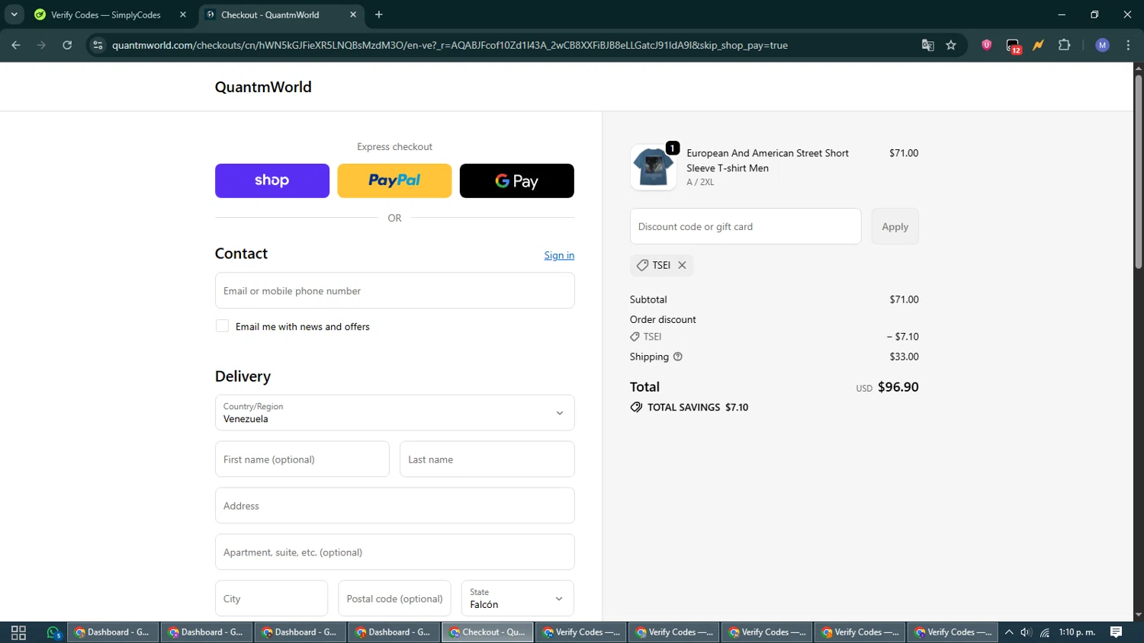Close the Checkout - QuantmWorld tab
The height and width of the screenshot is (643, 1144).
[x=353, y=14]
